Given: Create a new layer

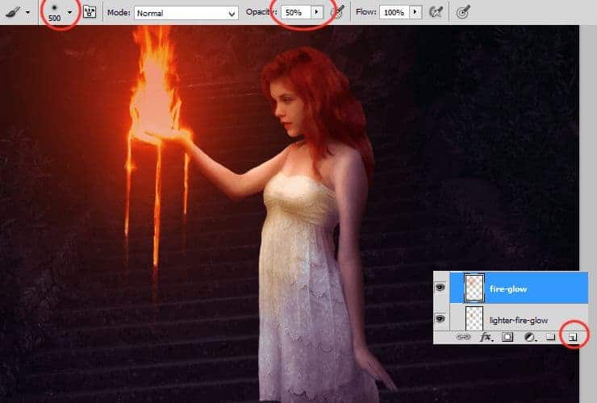Looking at the screenshot, I should [571, 337].
